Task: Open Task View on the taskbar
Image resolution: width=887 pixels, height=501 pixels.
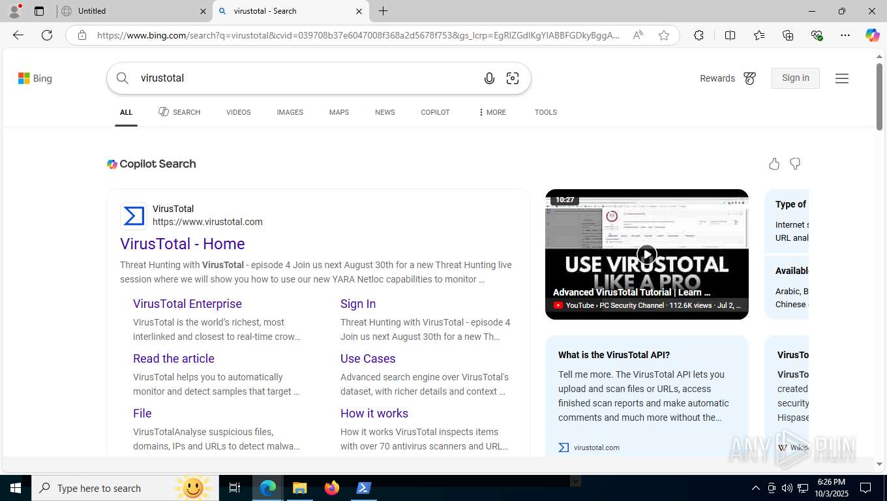Action: point(235,488)
